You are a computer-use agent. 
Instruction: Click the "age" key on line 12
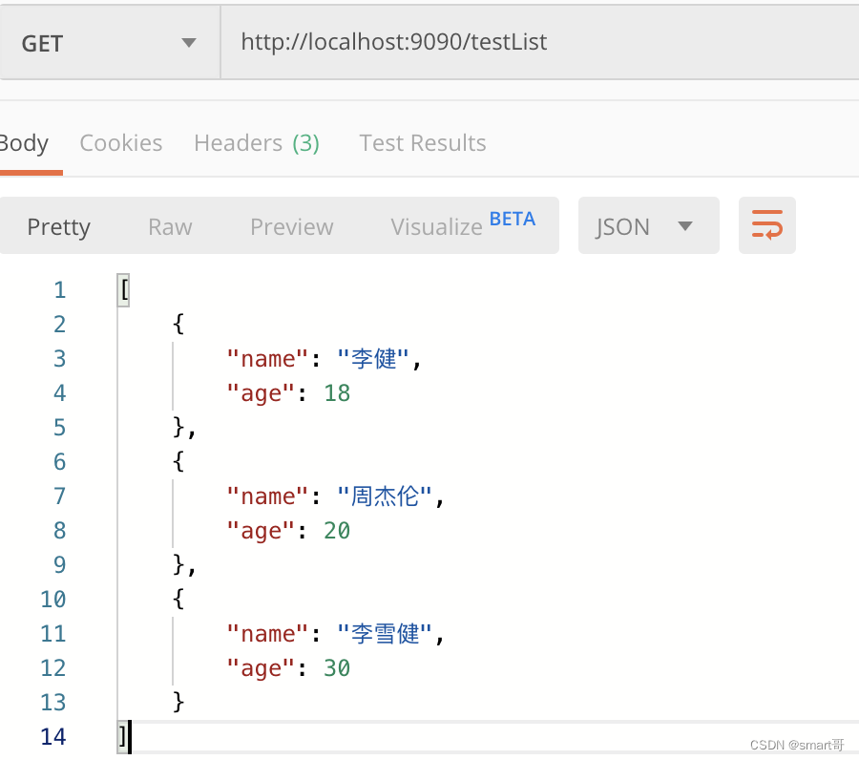[262, 668]
